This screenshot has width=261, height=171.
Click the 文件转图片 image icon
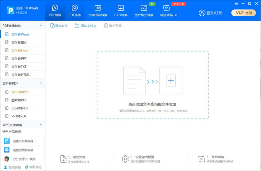(7, 42)
